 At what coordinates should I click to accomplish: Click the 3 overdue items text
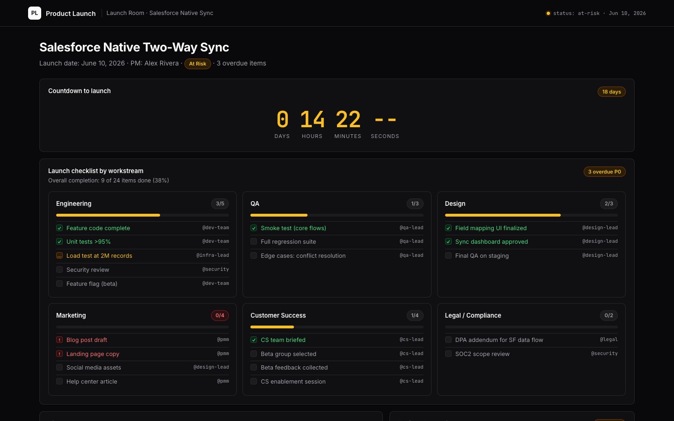241,63
